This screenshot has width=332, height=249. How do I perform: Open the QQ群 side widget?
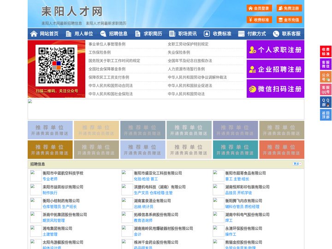point(326,102)
